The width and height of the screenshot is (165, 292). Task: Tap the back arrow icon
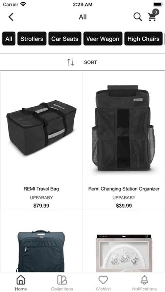pos(11,17)
